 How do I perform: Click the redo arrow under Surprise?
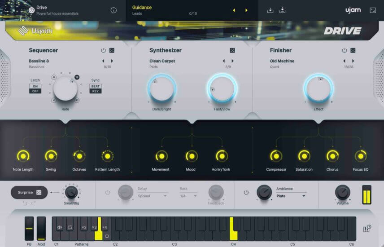point(33,203)
